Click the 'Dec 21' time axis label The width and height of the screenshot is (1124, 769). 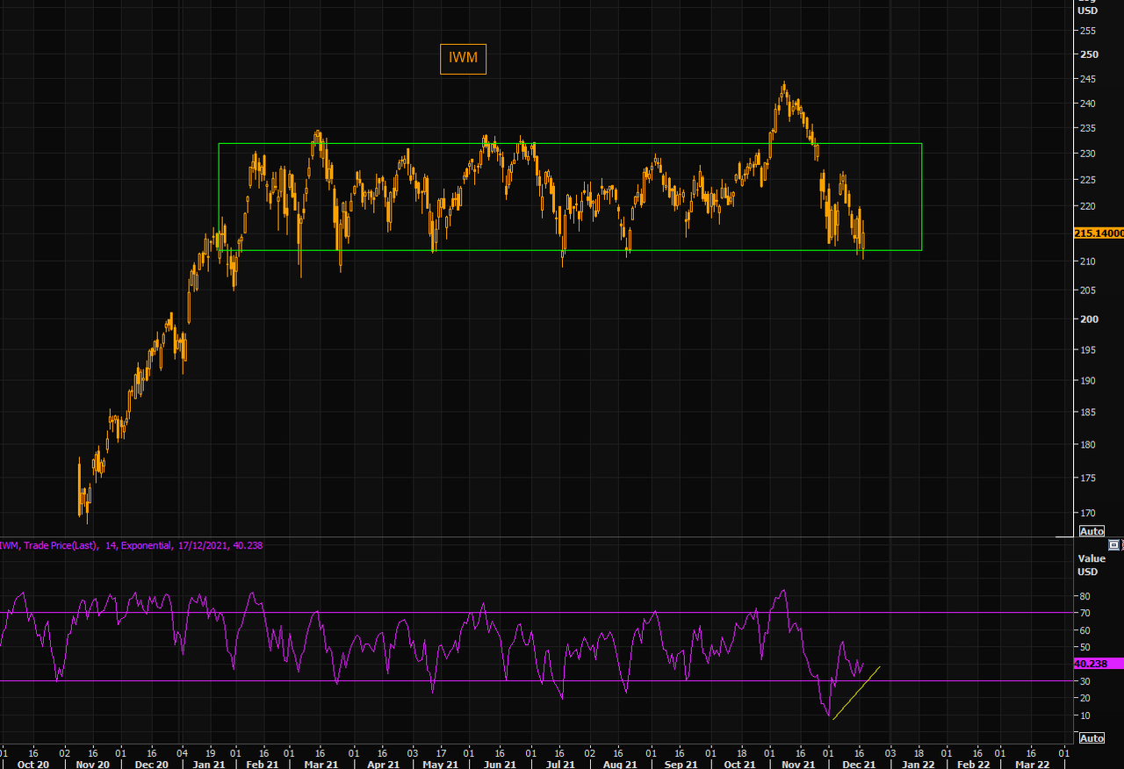[861, 764]
